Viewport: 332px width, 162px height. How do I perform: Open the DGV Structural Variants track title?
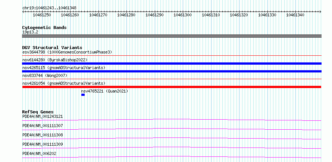(x=52, y=48)
